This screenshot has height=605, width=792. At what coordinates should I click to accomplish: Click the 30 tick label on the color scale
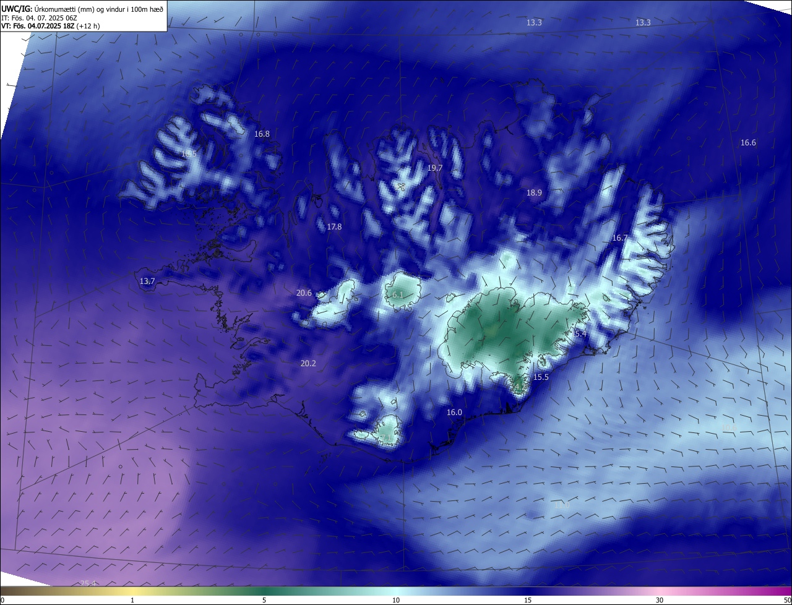click(660, 600)
